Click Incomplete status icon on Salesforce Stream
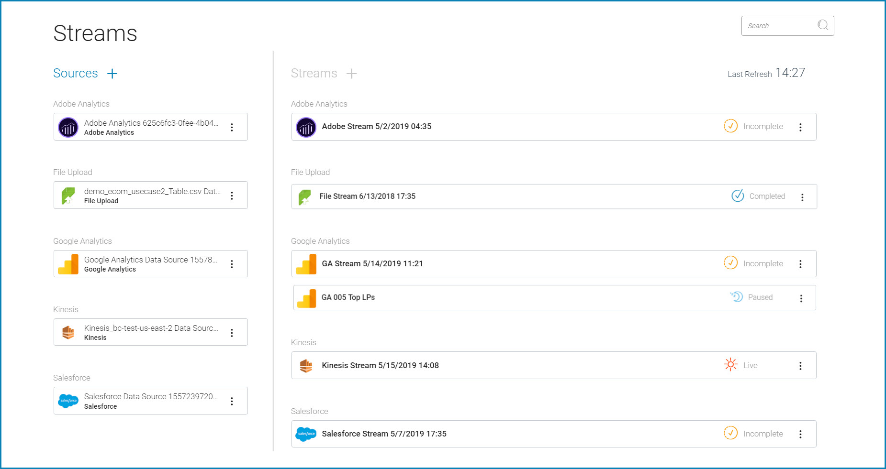This screenshot has width=886, height=469. (x=730, y=433)
